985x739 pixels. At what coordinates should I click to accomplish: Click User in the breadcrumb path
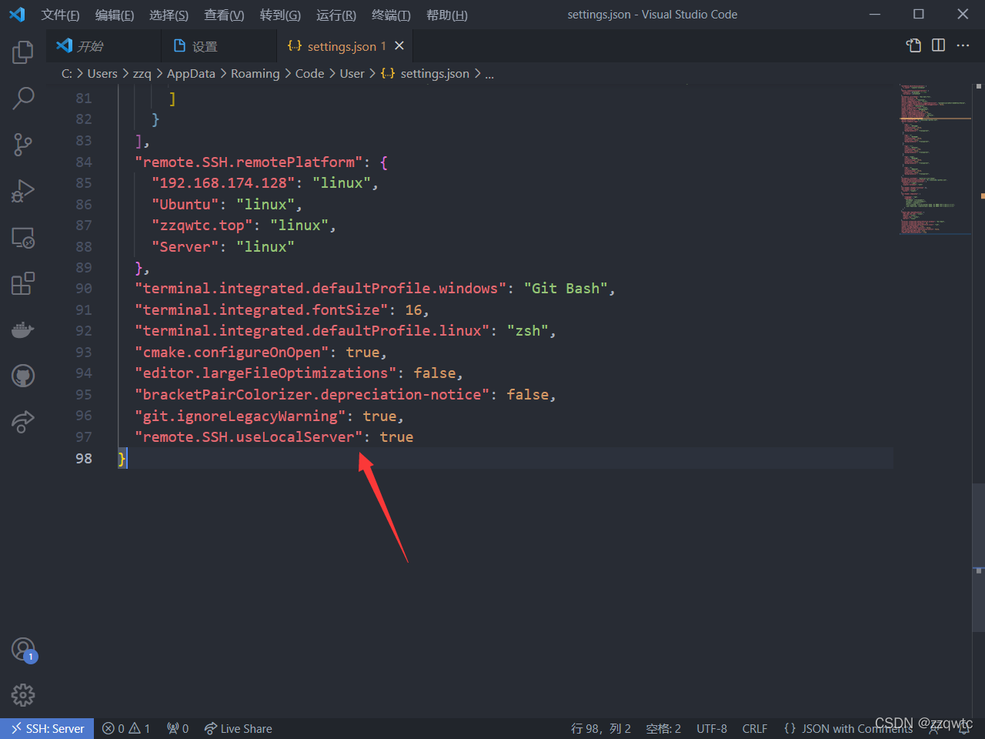pyautogui.click(x=352, y=73)
